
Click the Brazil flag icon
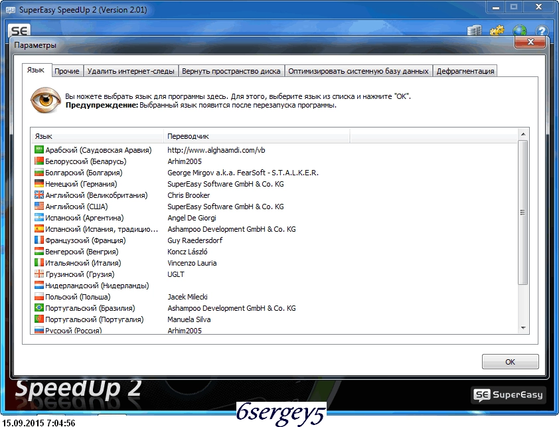point(39,308)
